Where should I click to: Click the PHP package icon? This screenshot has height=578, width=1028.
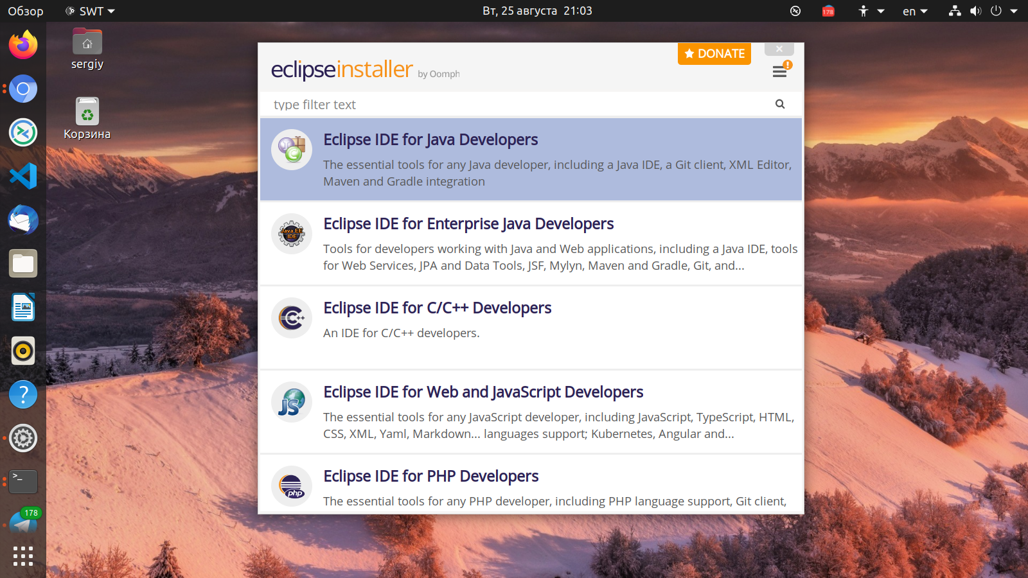(292, 486)
